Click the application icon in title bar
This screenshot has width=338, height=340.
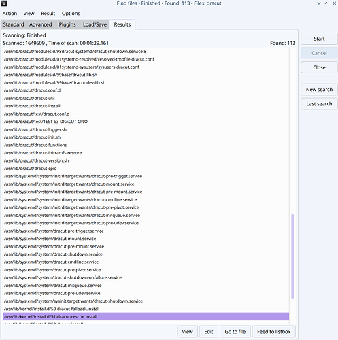(4, 3)
